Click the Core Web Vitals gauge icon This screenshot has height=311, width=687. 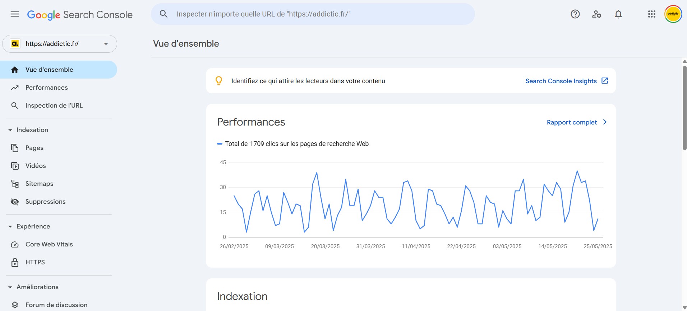click(15, 244)
